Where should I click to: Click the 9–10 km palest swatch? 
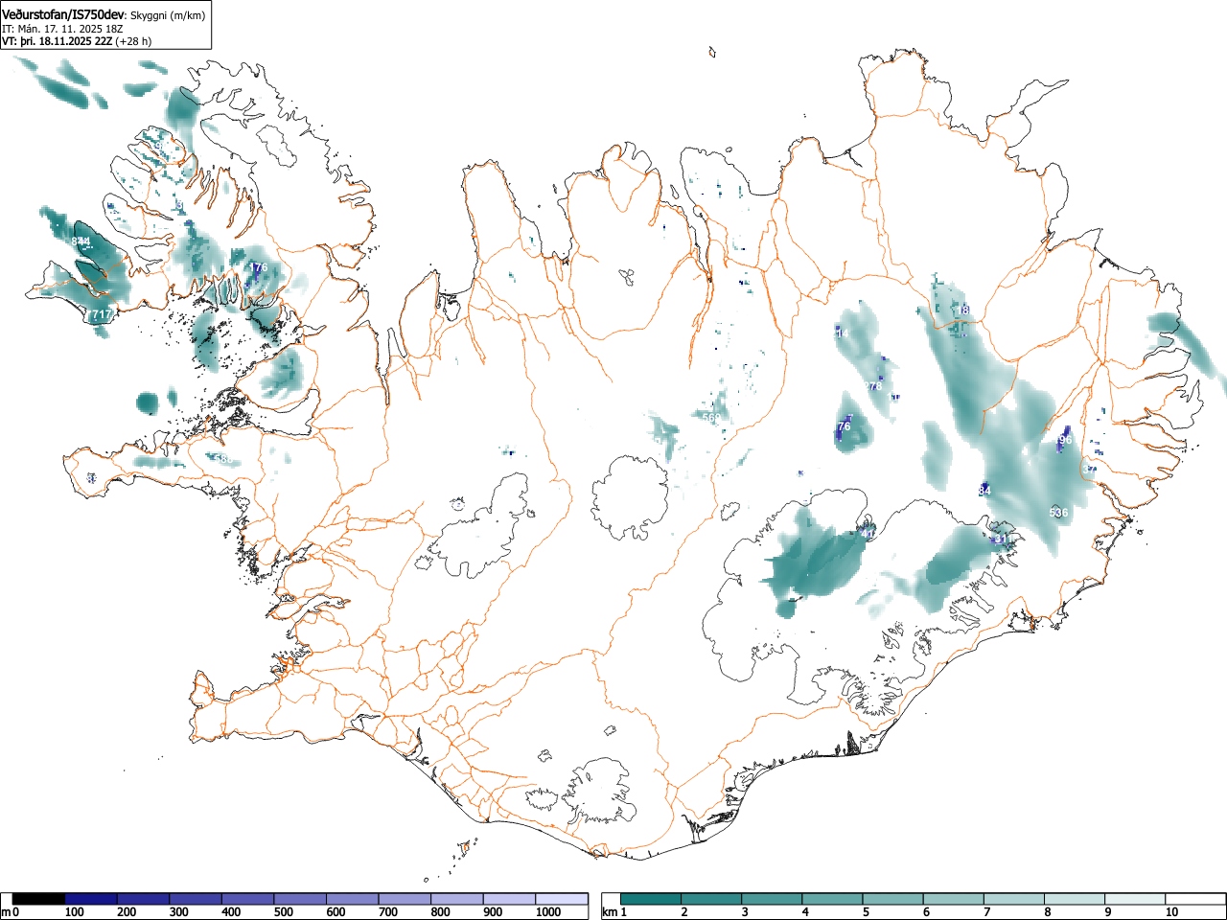click(1134, 899)
